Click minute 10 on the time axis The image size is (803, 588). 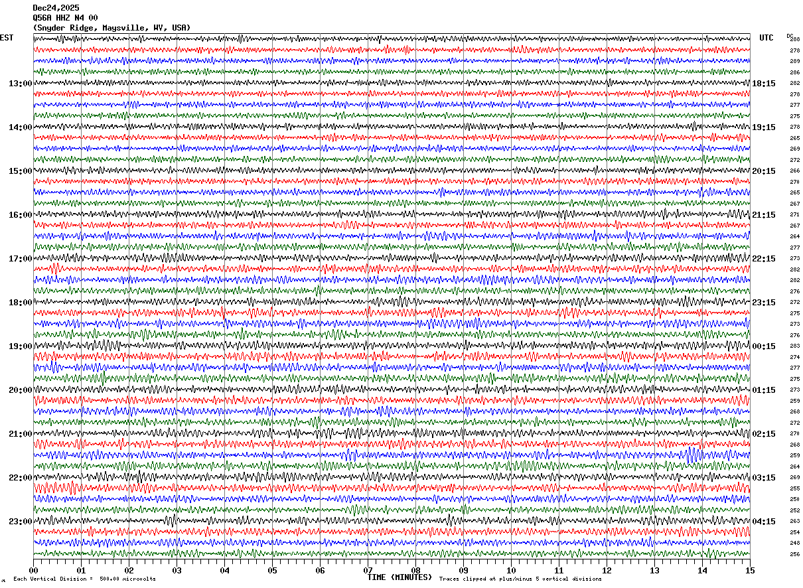(x=511, y=570)
